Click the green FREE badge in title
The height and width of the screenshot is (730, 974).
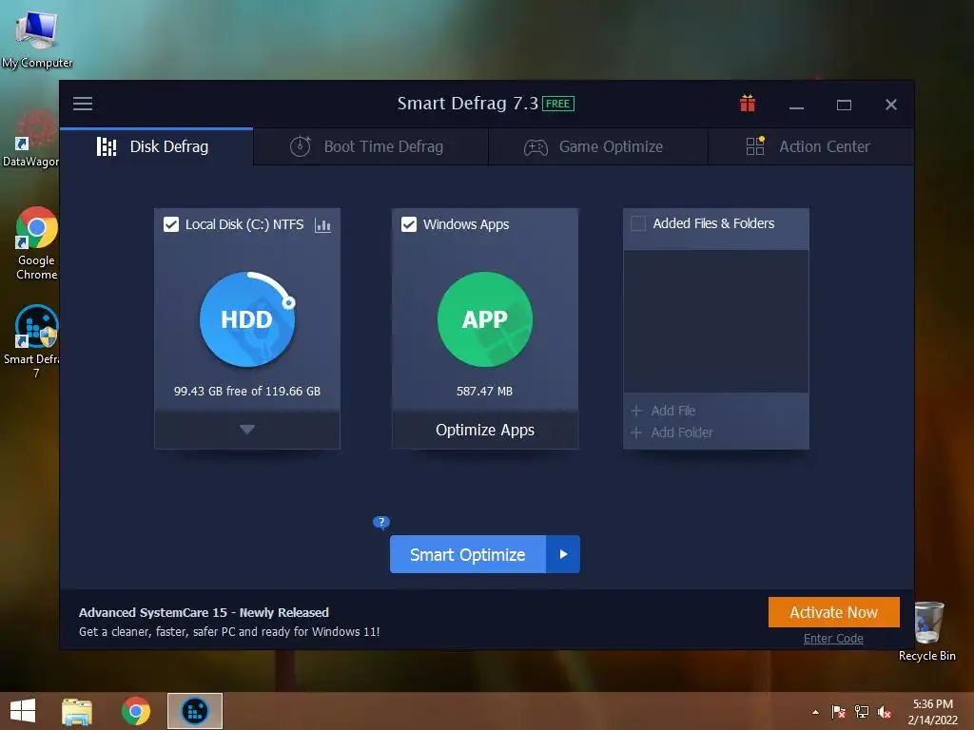pos(557,104)
